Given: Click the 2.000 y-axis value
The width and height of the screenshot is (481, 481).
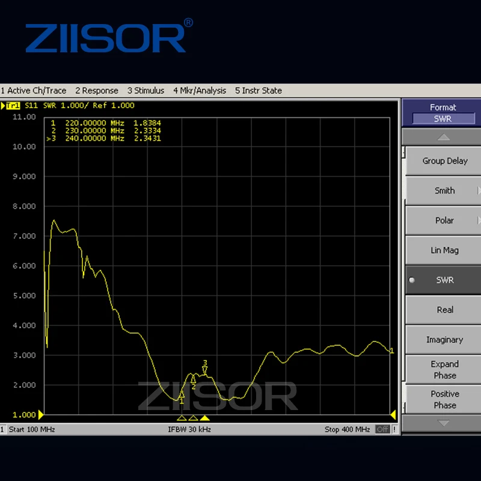Looking at the screenshot, I should (24, 385).
